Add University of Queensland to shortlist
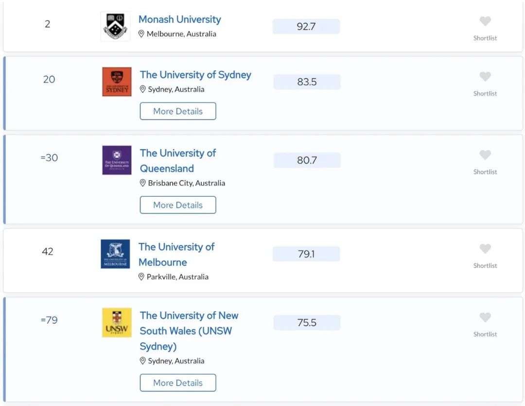 pyautogui.click(x=485, y=155)
